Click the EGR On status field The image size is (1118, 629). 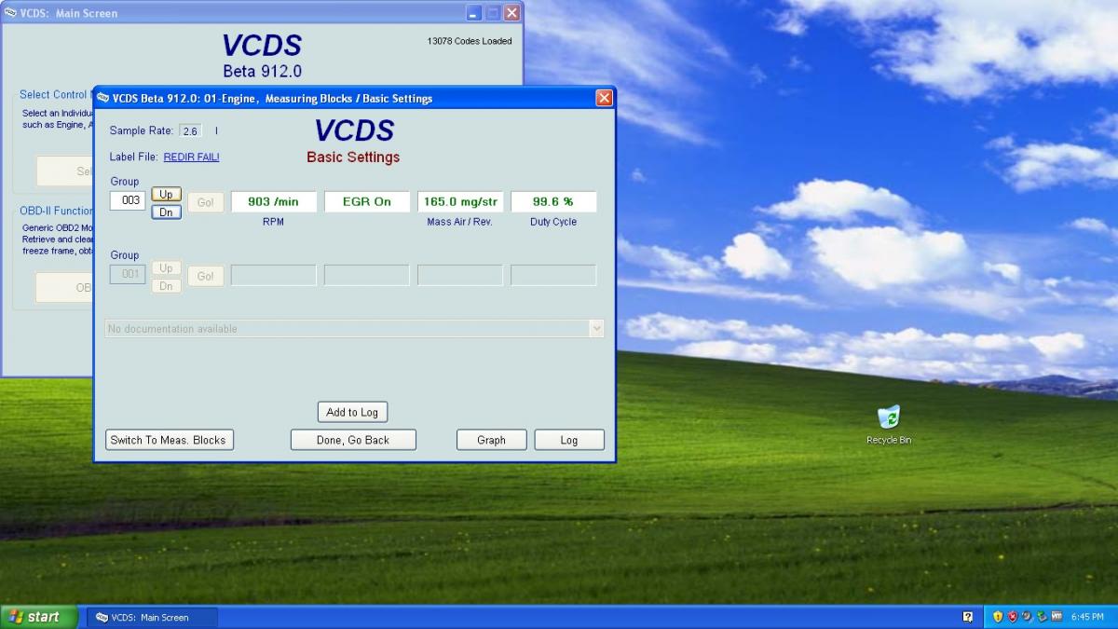click(x=367, y=201)
